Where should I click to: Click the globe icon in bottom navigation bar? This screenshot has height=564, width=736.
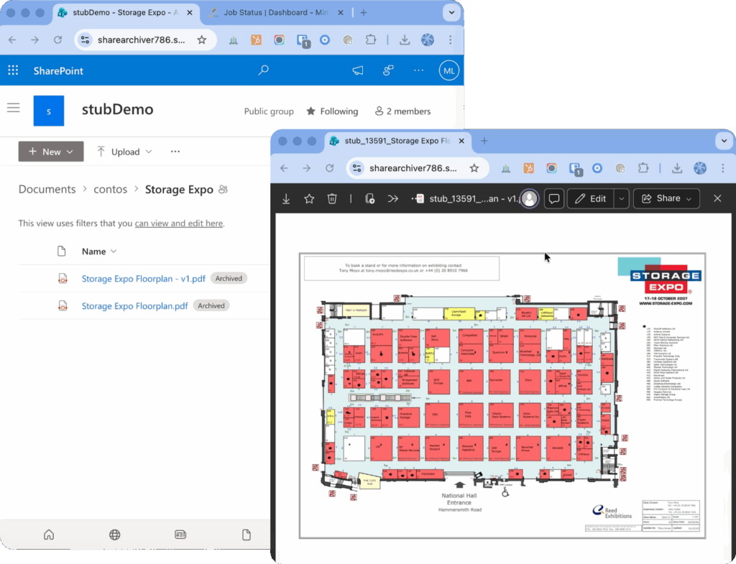[114, 535]
